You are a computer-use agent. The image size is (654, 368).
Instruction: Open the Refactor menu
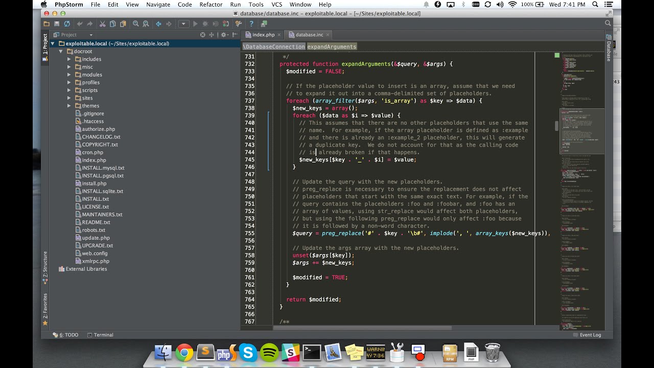(211, 5)
